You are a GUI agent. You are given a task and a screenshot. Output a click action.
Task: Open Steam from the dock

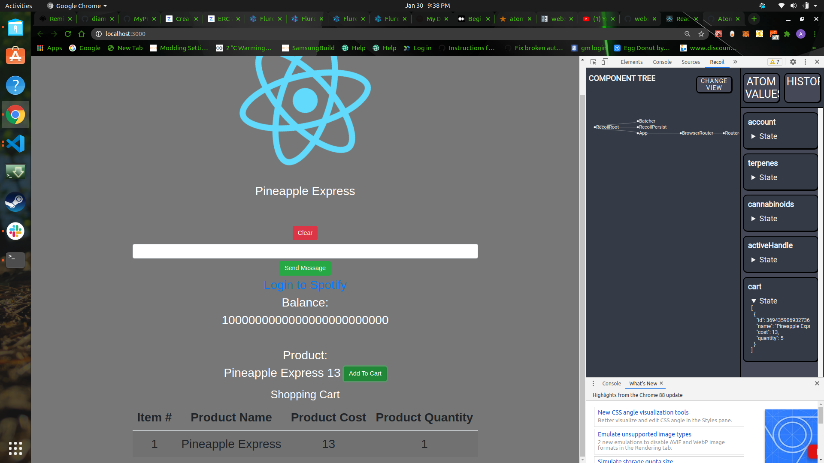point(15,202)
